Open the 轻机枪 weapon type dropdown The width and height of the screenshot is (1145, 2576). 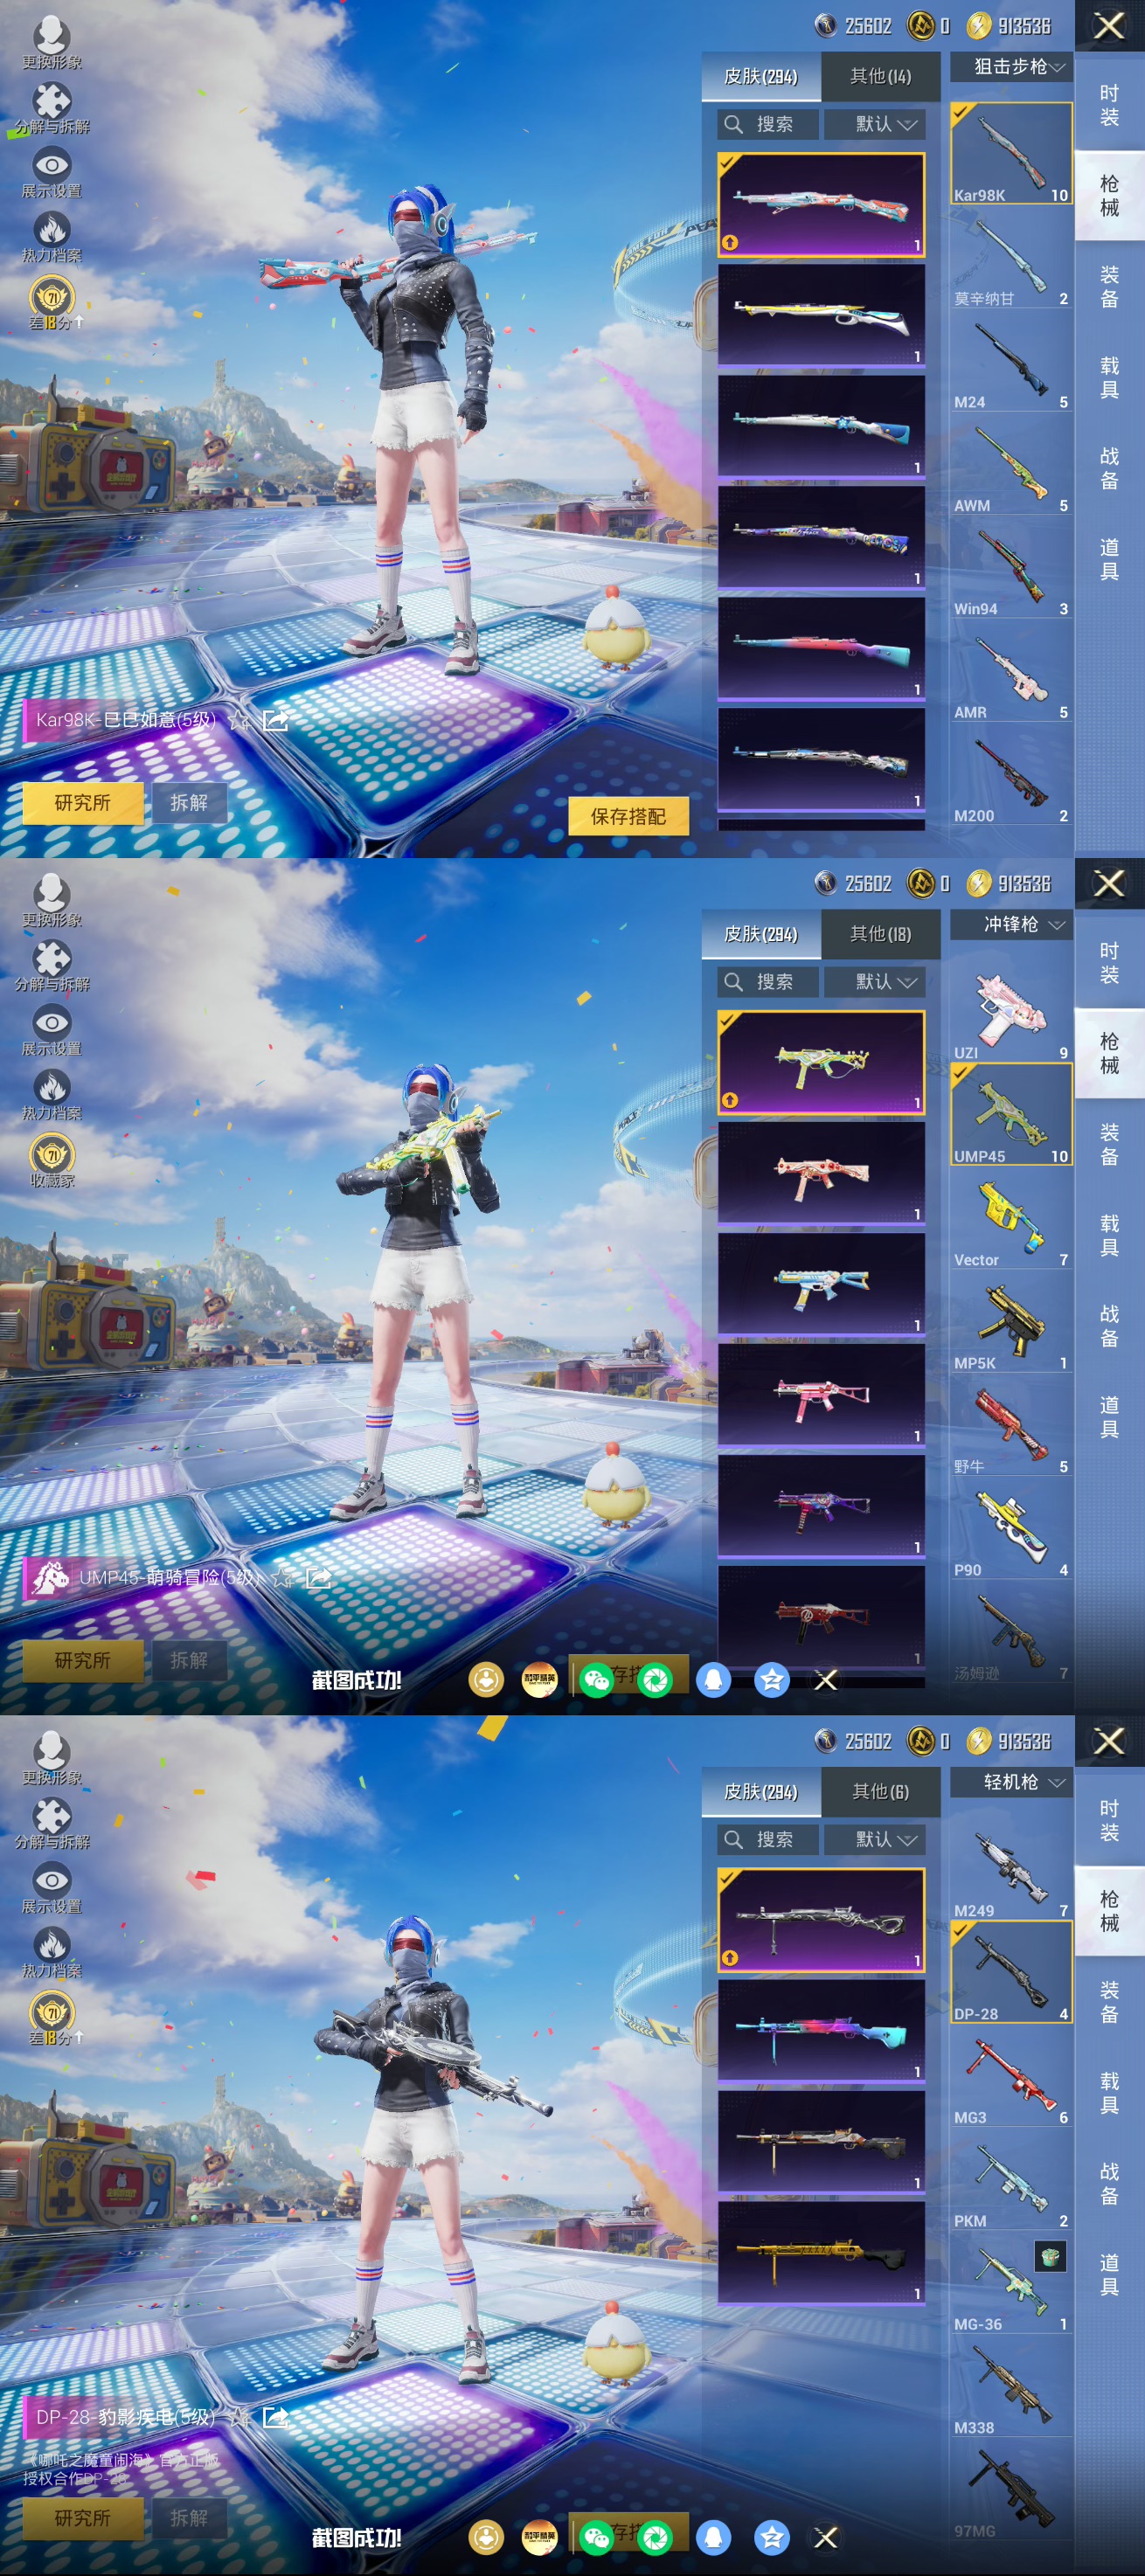point(1011,1782)
